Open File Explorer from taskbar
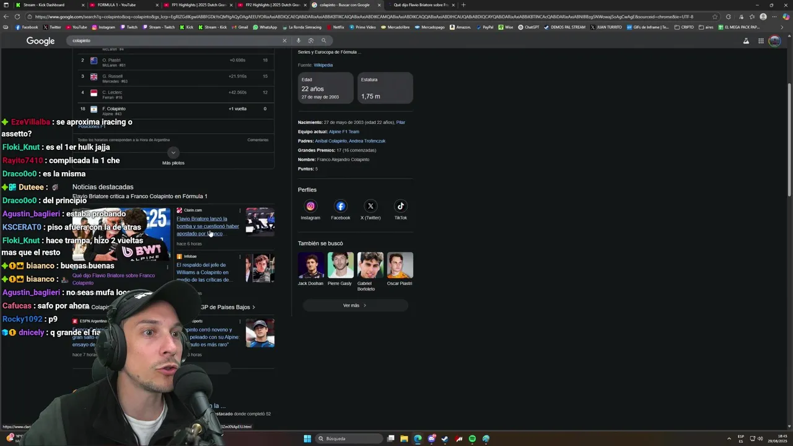The height and width of the screenshot is (446, 793). tap(404, 439)
